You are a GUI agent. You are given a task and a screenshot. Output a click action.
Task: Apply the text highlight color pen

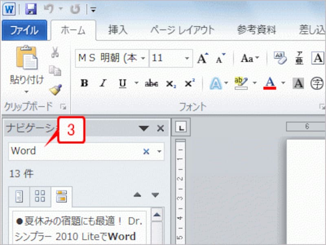click(241, 83)
